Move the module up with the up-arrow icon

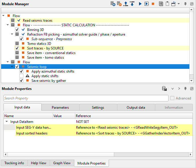click(x=126, y=4)
